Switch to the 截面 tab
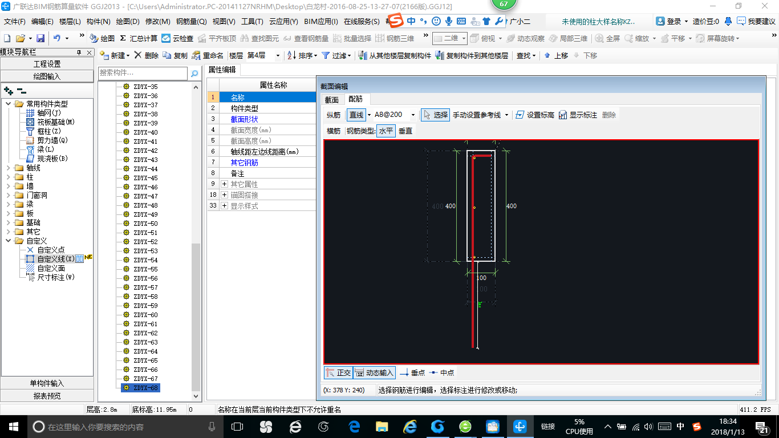Screen dimensions: 779x438 331,99
